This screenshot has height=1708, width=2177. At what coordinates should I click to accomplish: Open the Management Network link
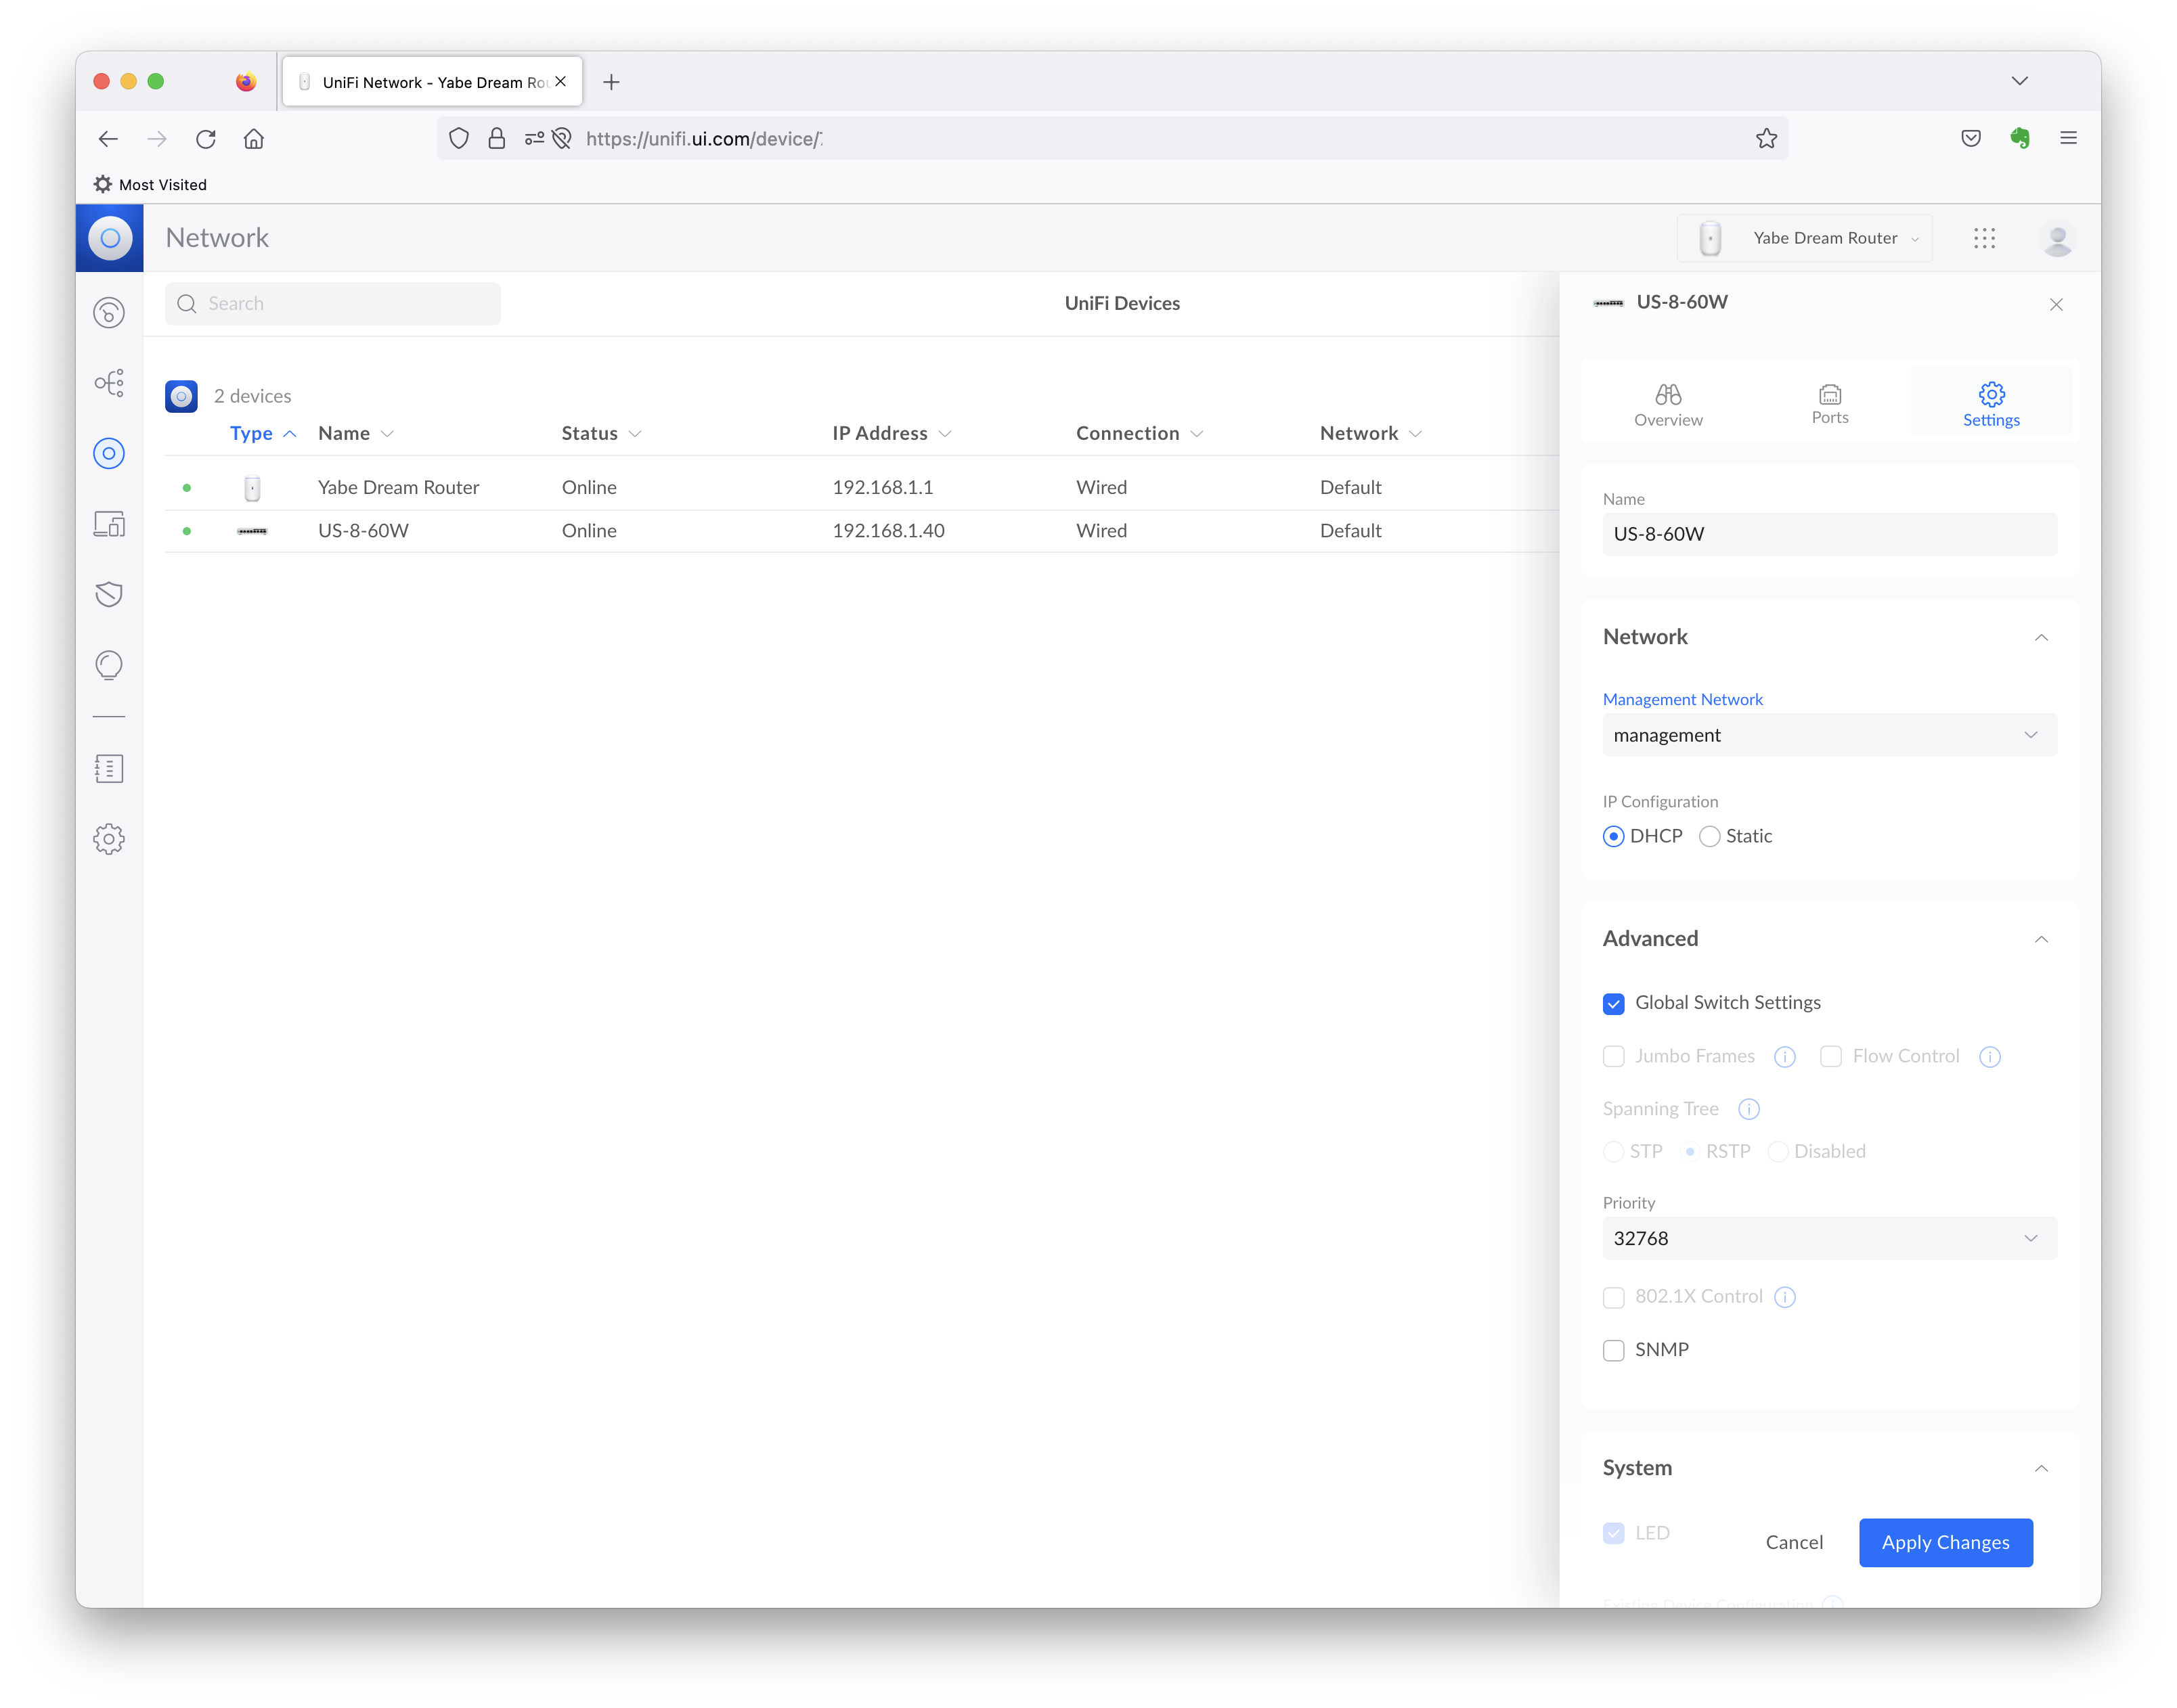1681,699
